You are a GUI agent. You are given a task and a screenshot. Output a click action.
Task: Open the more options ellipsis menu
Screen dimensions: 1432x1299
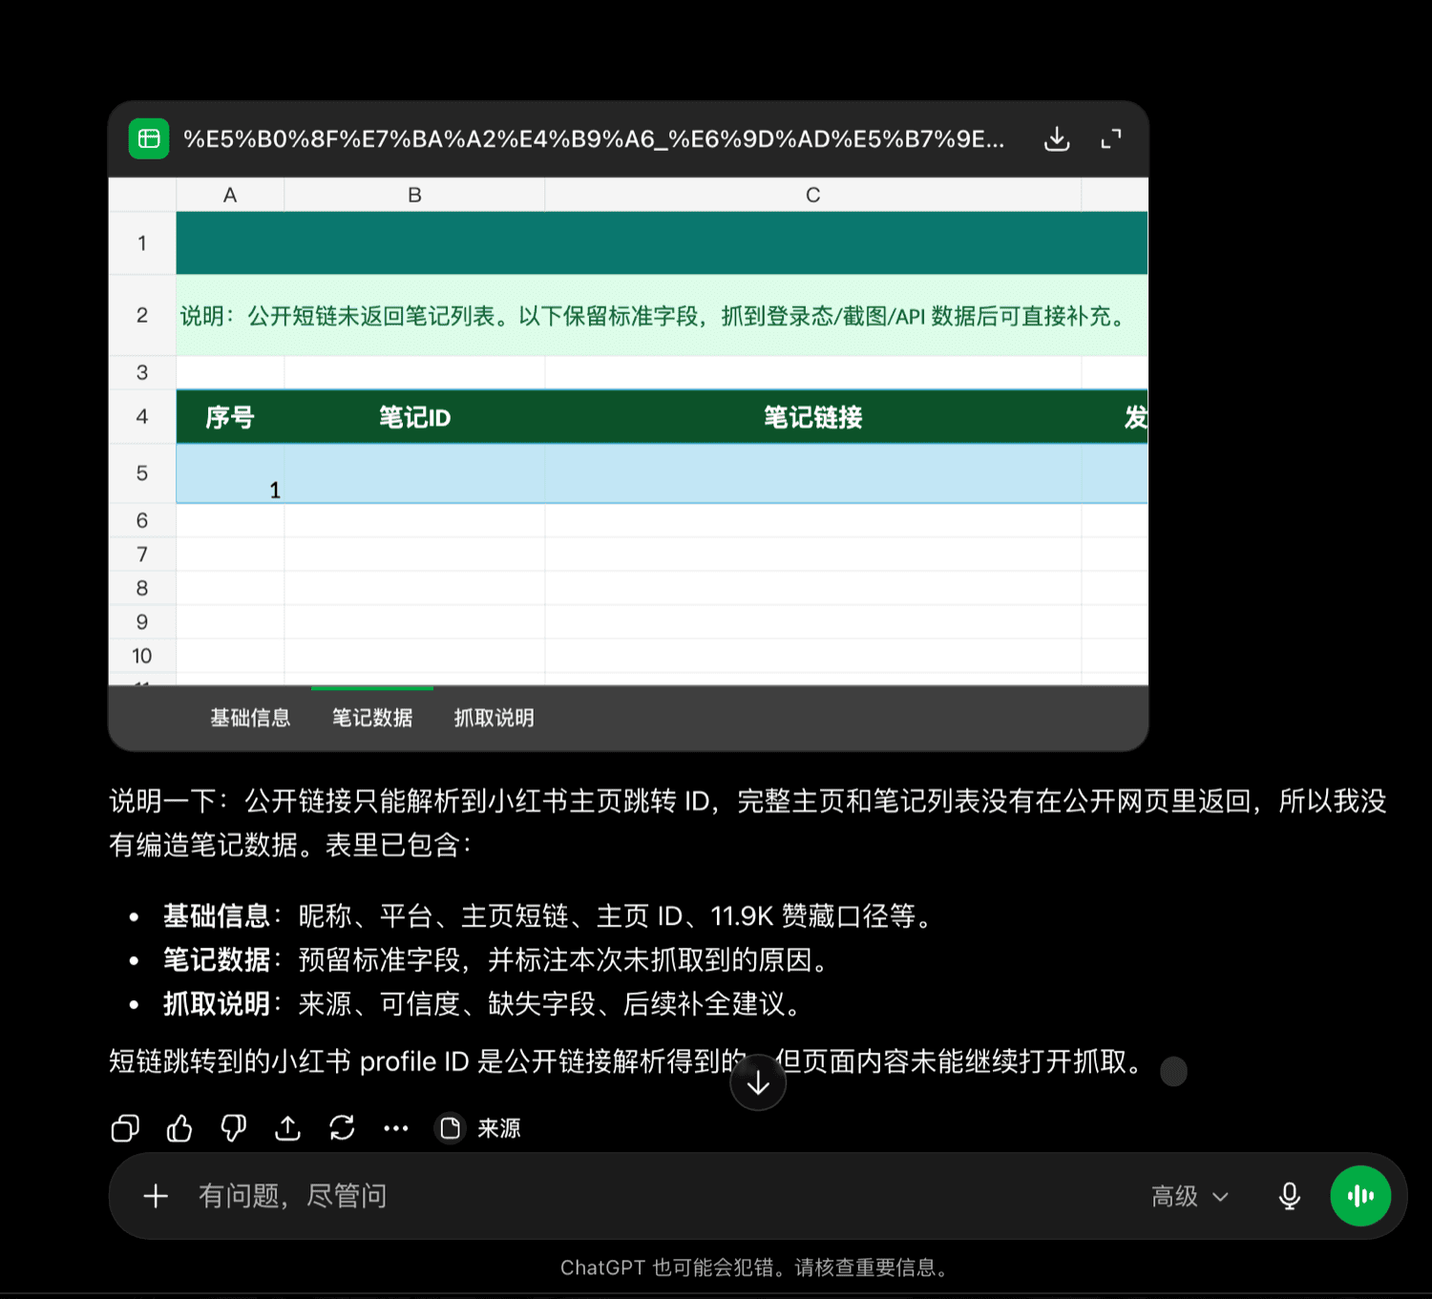395,1128
